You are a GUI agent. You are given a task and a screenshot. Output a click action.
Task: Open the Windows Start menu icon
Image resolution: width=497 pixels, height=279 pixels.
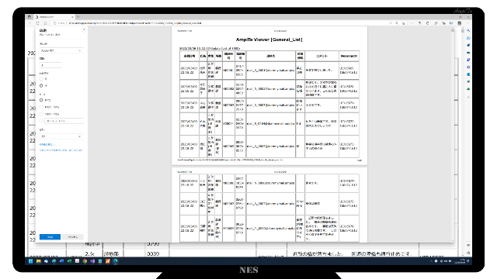click(x=31, y=261)
